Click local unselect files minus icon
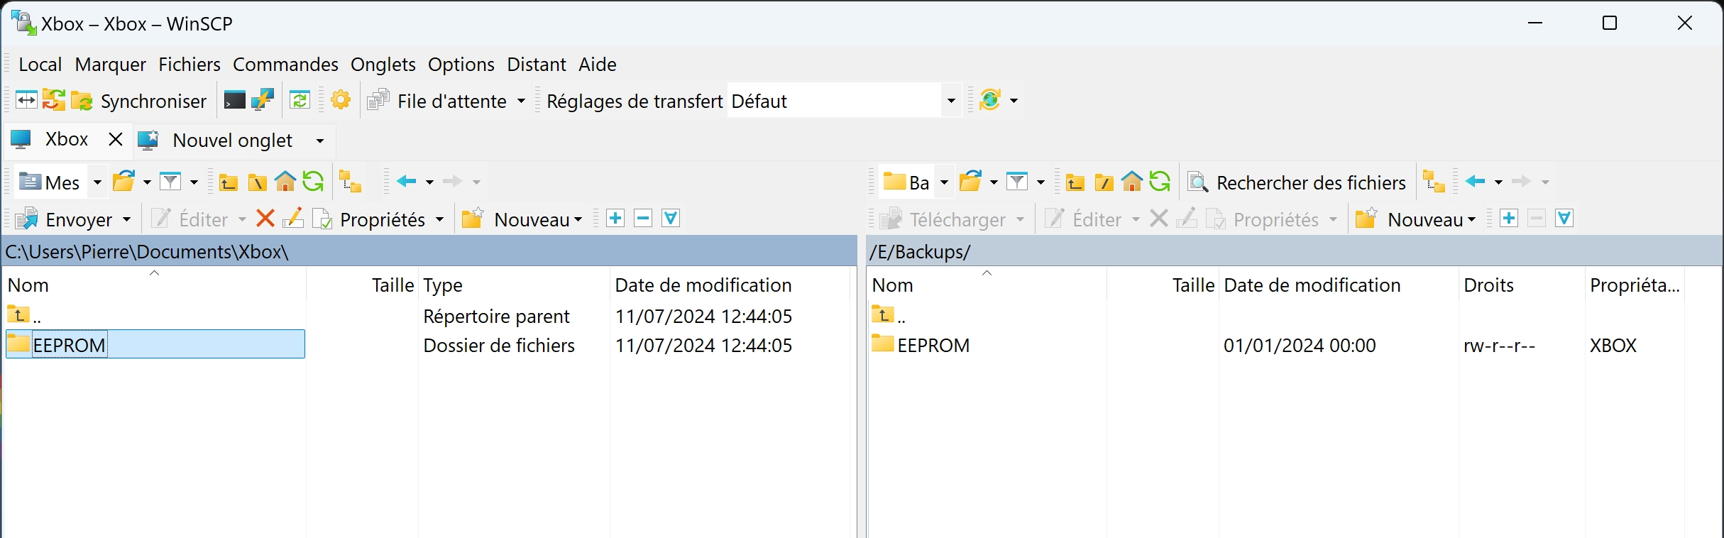1724x538 pixels. pyautogui.click(x=643, y=219)
